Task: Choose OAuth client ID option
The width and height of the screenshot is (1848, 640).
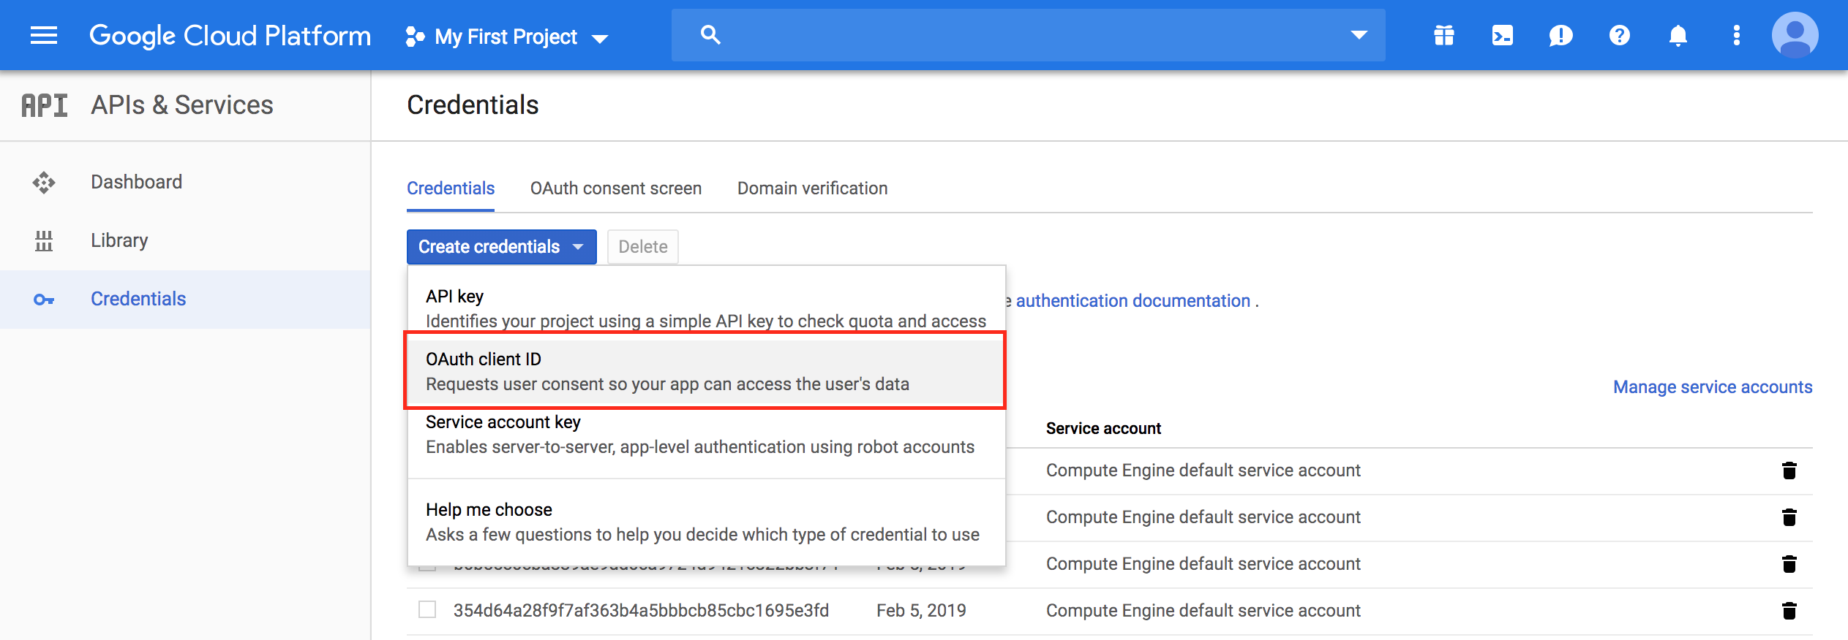Action: 707,371
